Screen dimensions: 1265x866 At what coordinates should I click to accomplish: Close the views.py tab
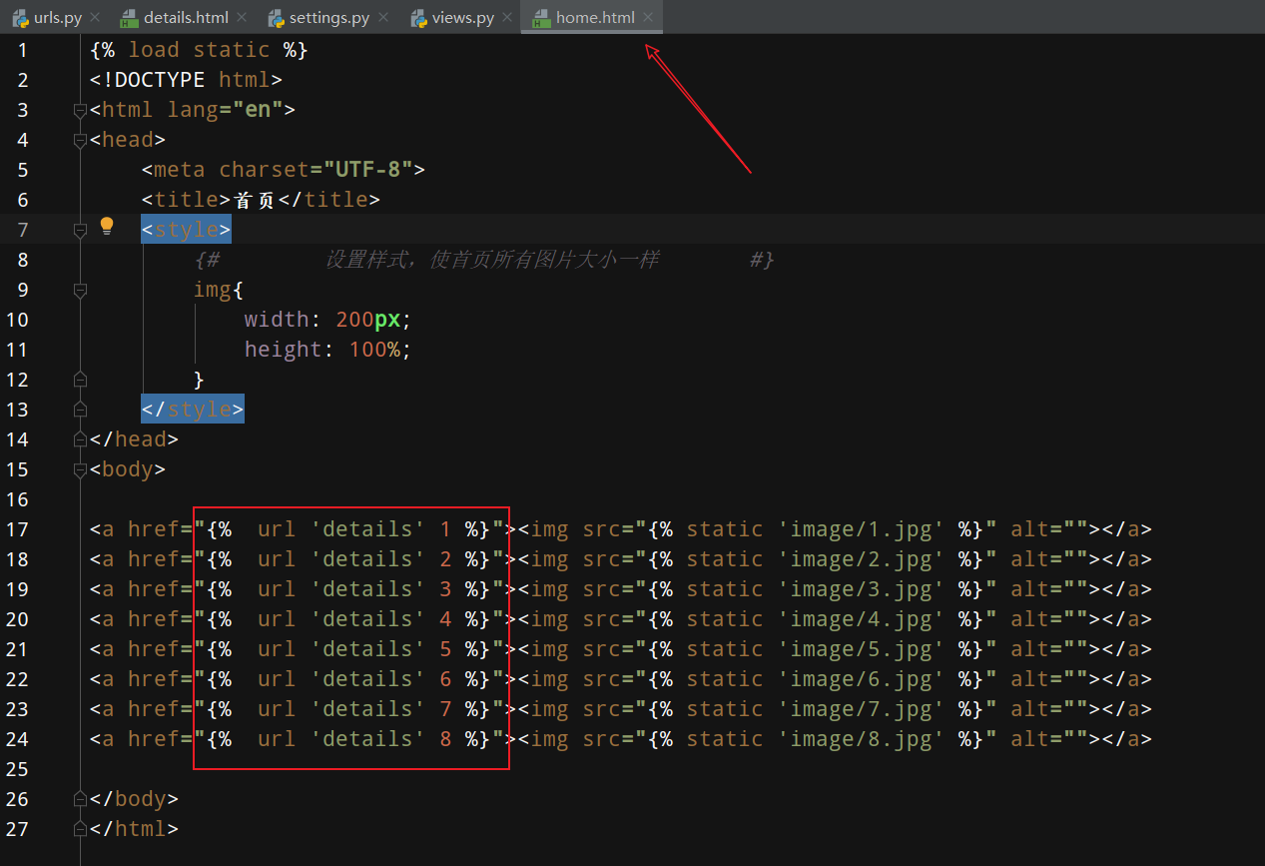[508, 18]
